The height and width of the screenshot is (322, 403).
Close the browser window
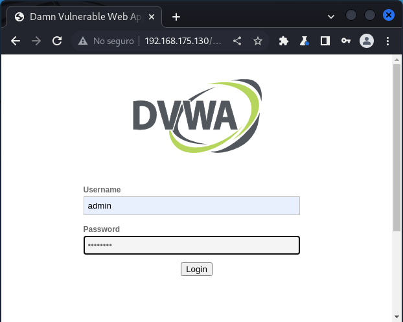[x=389, y=15]
